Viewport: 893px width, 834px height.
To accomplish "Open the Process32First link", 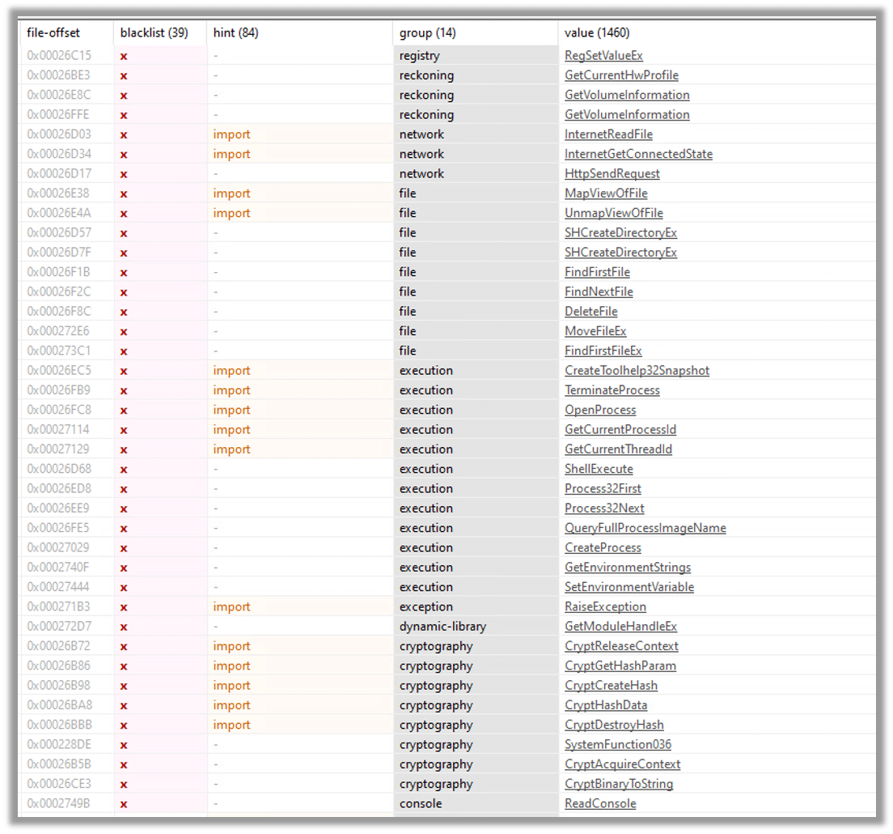I will pos(603,488).
